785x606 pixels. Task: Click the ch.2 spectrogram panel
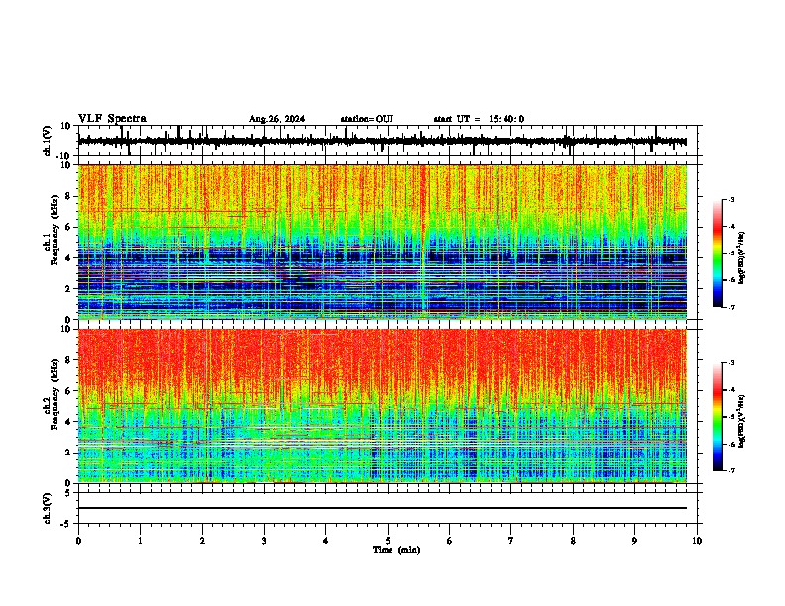(x=383, y=406)
